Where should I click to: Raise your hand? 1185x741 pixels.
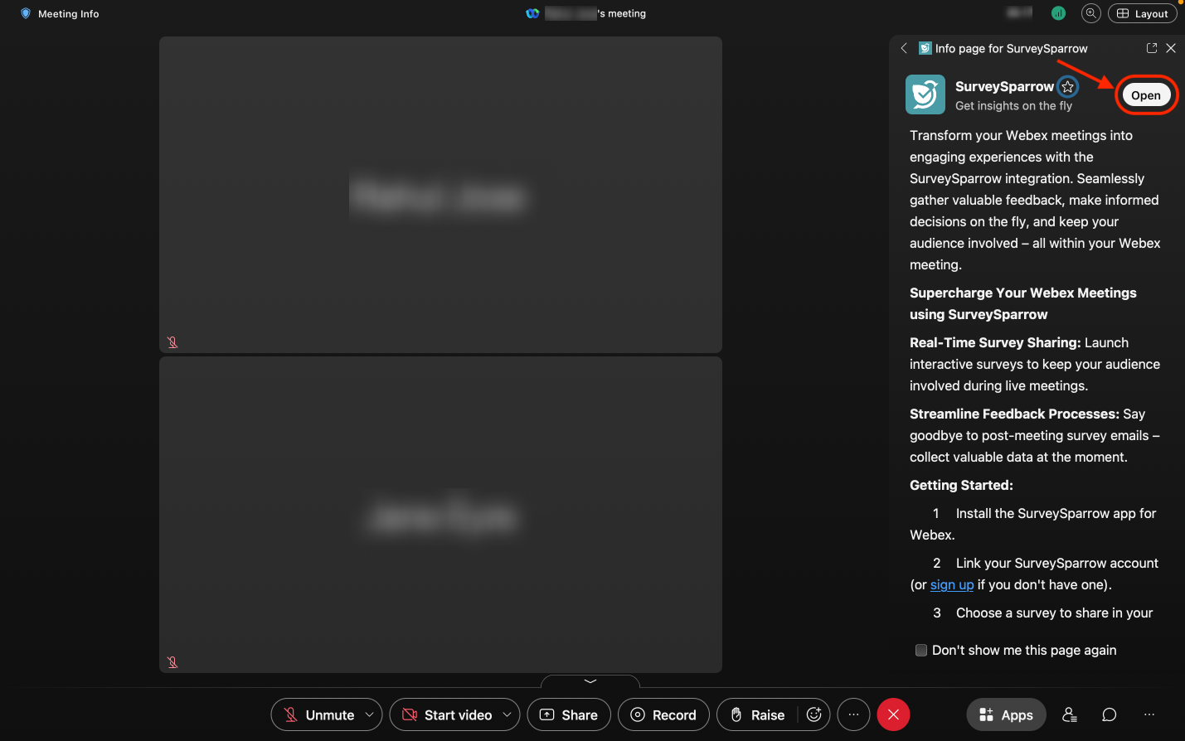pyautogui.click(x=757, y=714)
